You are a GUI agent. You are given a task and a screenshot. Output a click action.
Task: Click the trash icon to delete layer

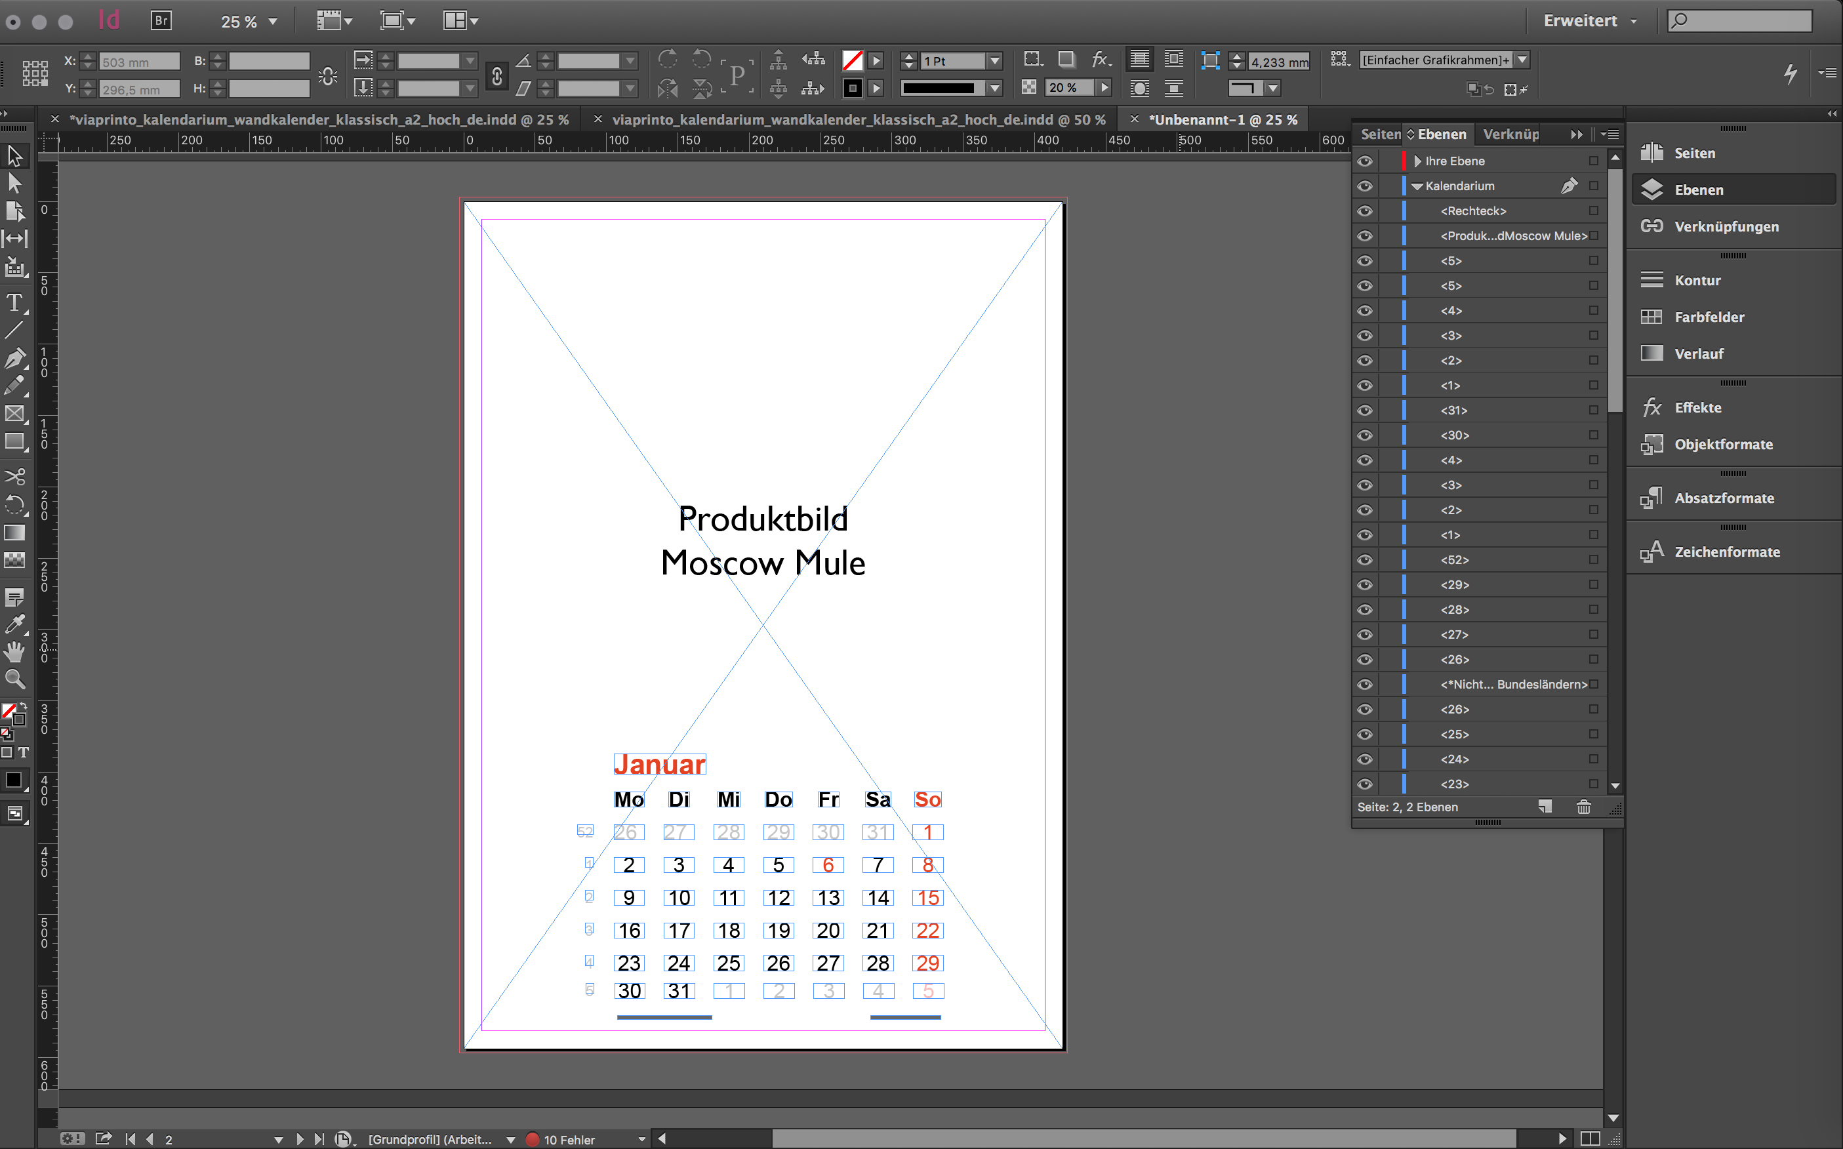pyautogui.click(x=1584, y=807)
